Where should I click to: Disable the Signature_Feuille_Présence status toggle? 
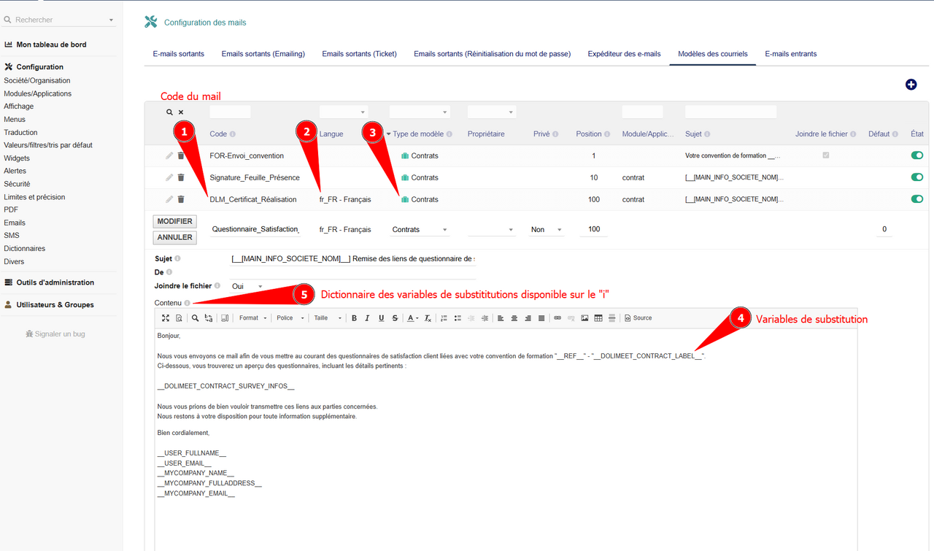(916, 177)
